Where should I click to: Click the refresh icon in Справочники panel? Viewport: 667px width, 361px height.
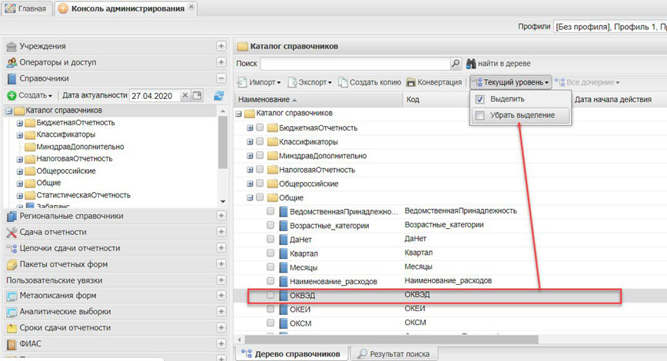(219, 95)
